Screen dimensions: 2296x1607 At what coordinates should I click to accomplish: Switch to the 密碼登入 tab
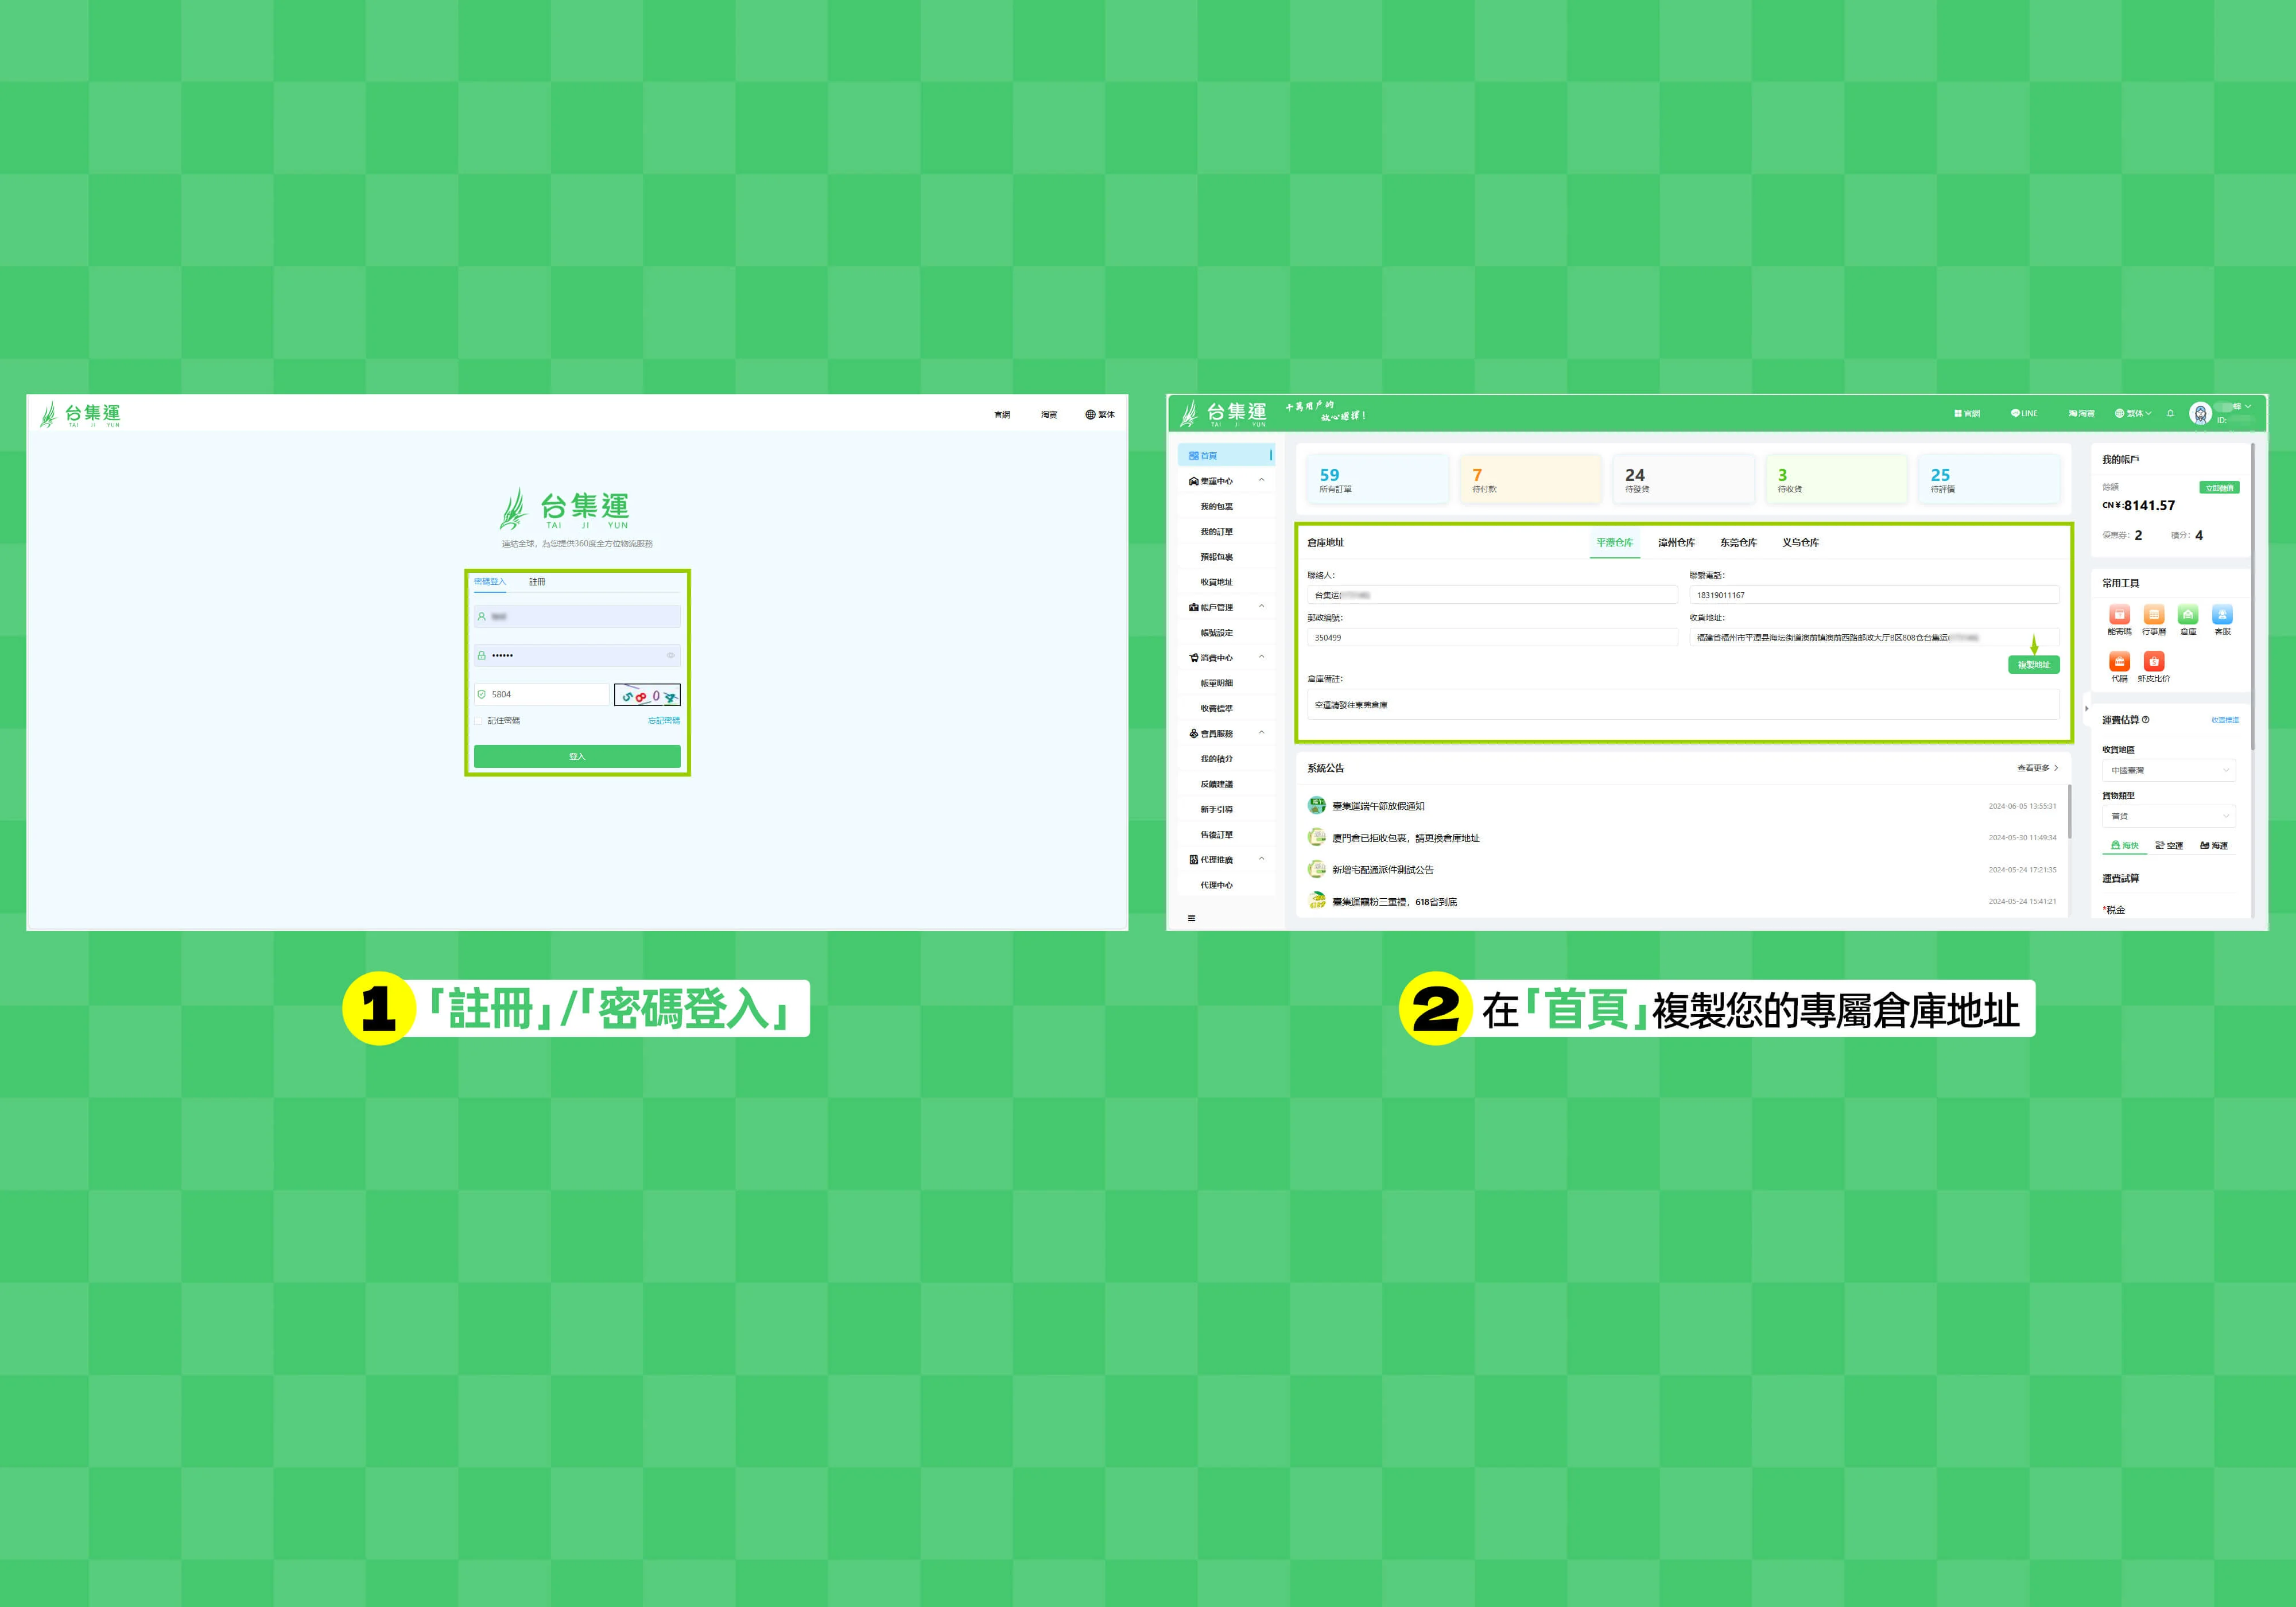[490, 582]
